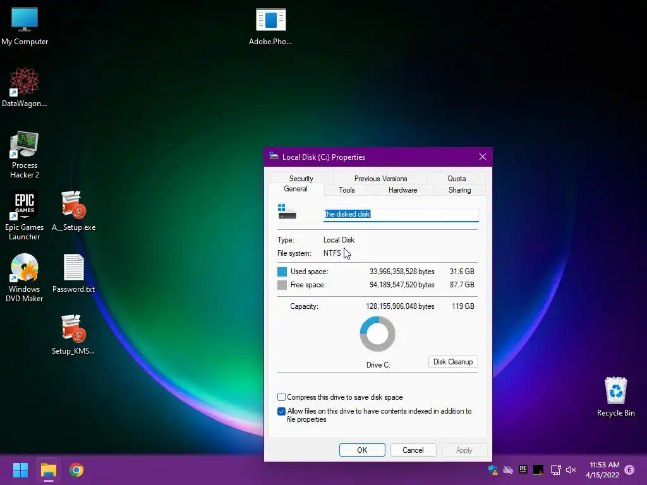The image size is (647, 485).
Task: Select the Setup_KMS installer icon
Action: pos(73,335)
